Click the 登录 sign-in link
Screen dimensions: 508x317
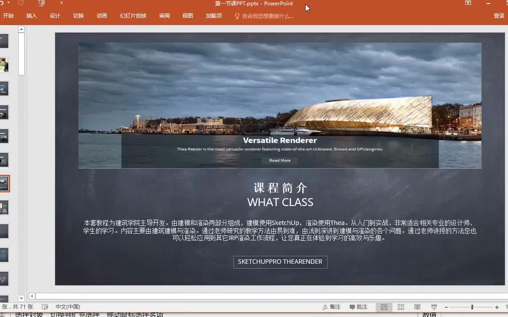click(499, 15)
